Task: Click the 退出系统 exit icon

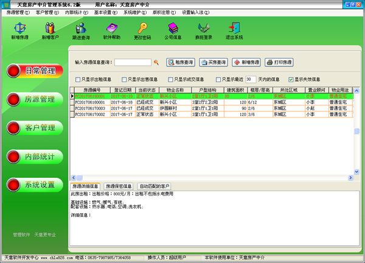Action: pos(234,29)
